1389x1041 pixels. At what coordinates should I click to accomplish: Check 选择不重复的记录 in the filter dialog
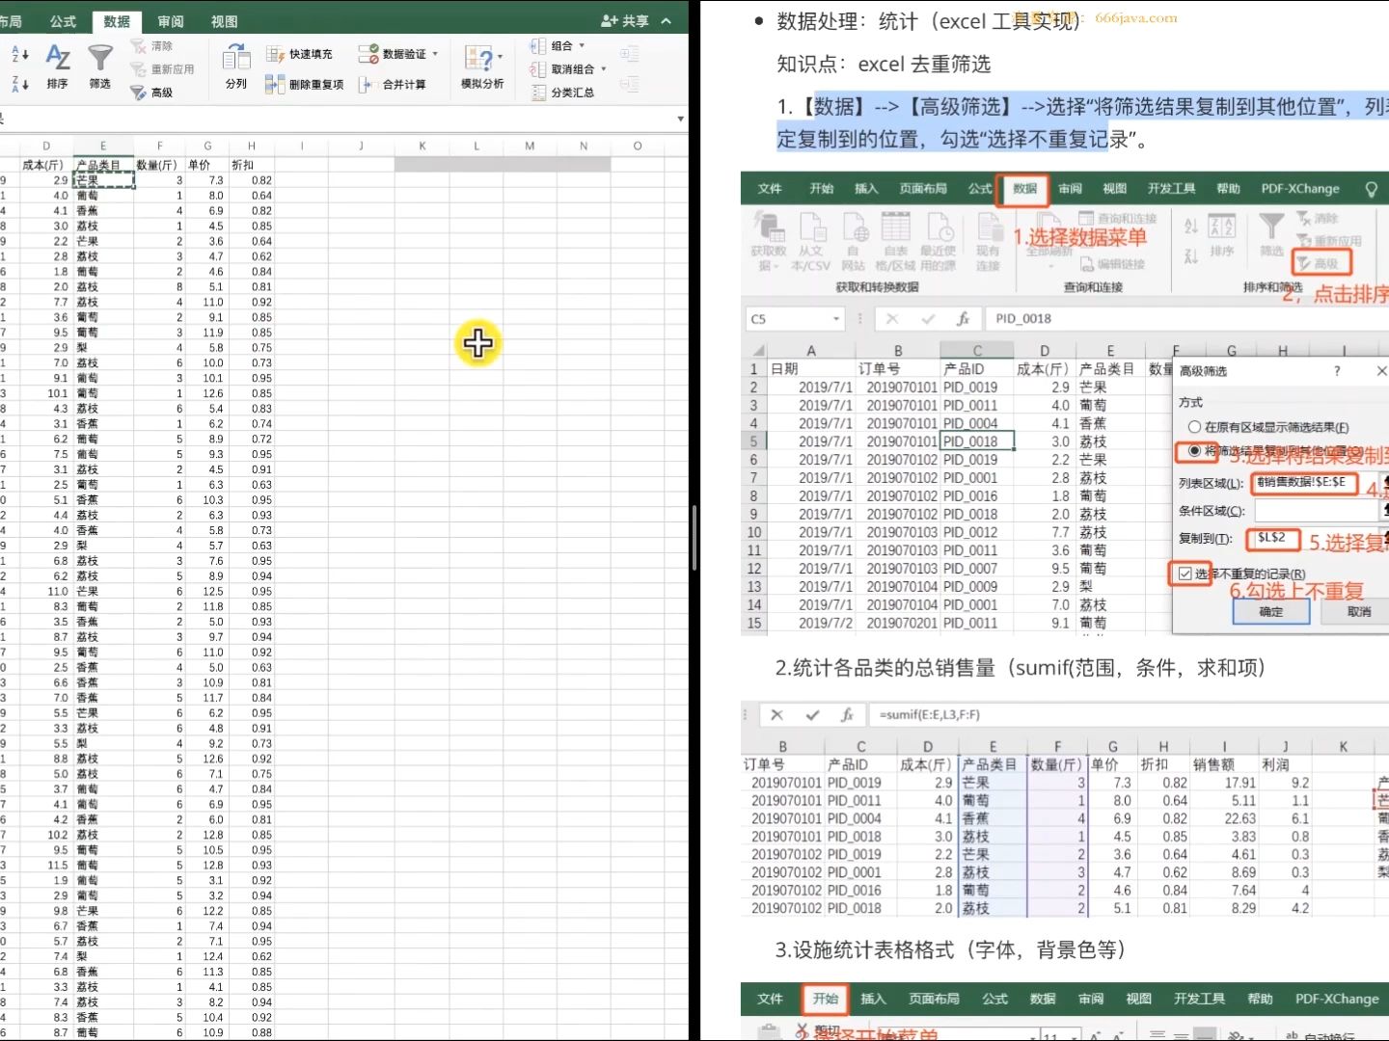point(1186,574)
